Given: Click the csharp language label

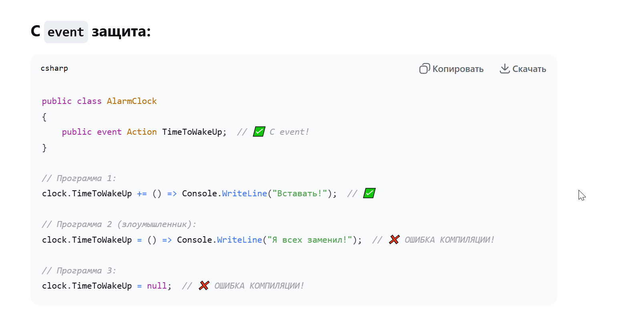Looking at the screenshot, I should [54, 68].
